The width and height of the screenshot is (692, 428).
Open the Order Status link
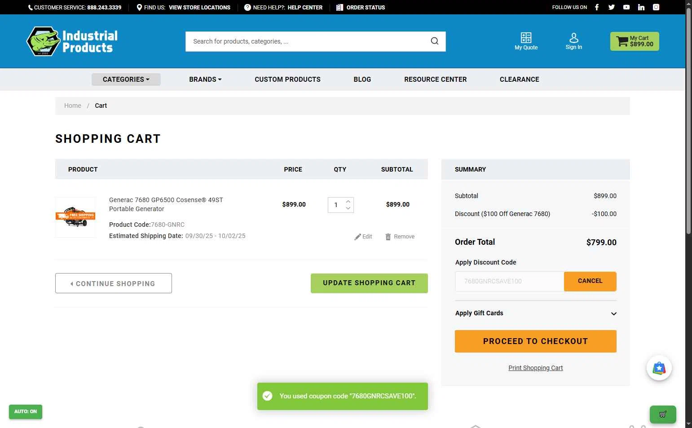[x=366, y=7]
